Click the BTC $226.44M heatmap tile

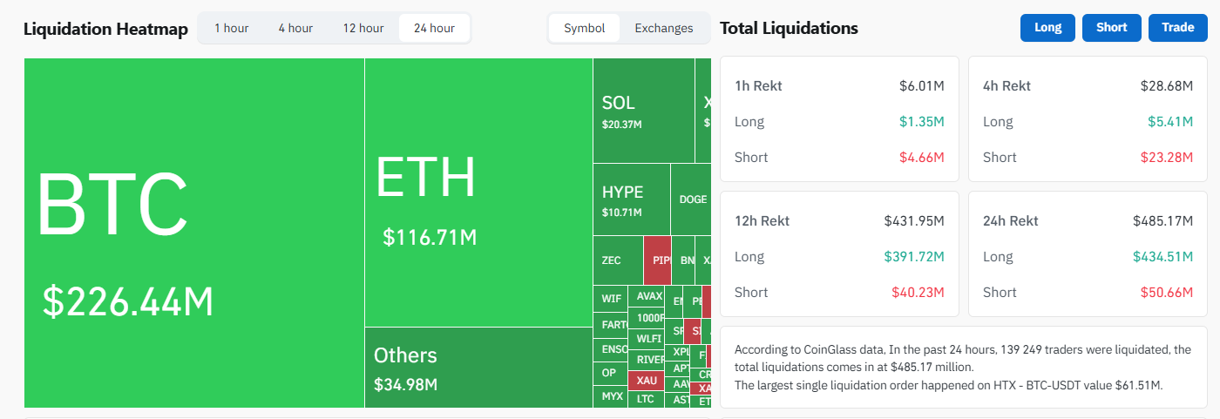coord(193,233)
